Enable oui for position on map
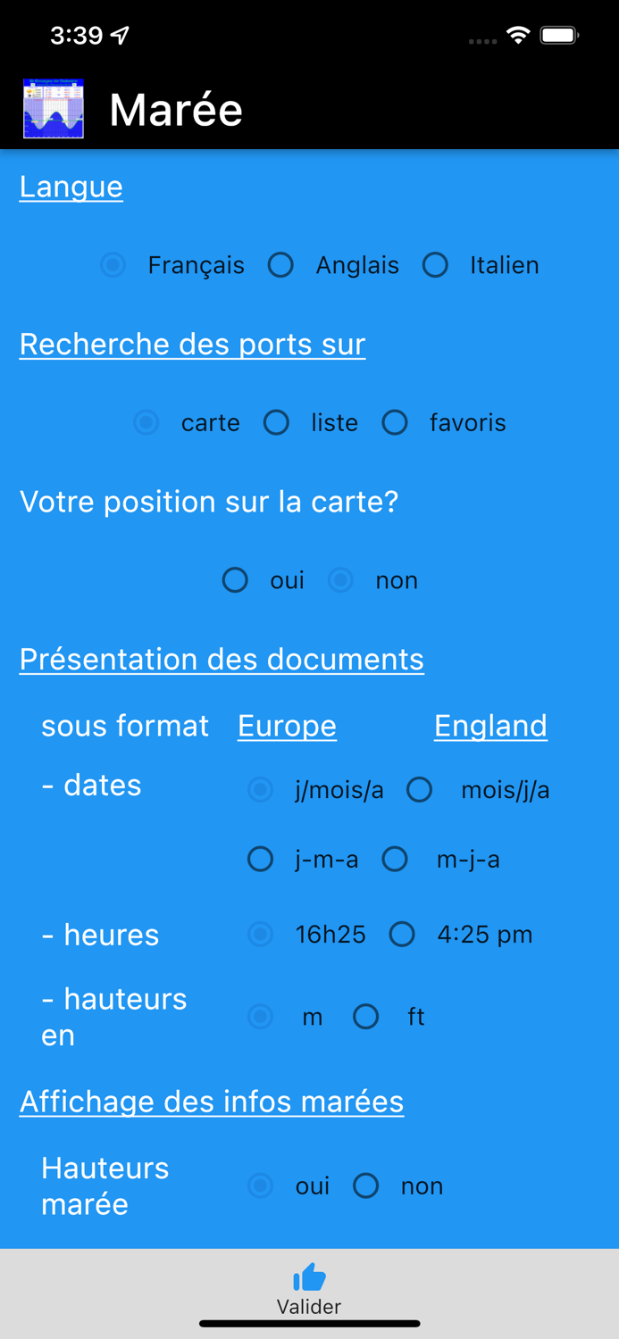Viewport: 619px width, 1339px height. (234, 580)
